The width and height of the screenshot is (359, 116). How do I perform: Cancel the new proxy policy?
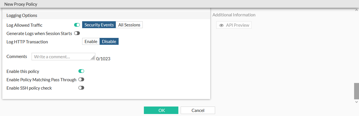198,111
